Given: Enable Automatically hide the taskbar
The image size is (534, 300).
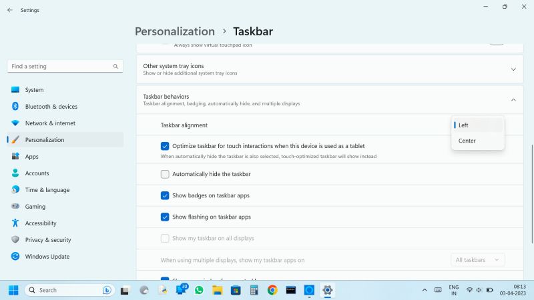Looking at the screenshot, I should coord(165,174).
